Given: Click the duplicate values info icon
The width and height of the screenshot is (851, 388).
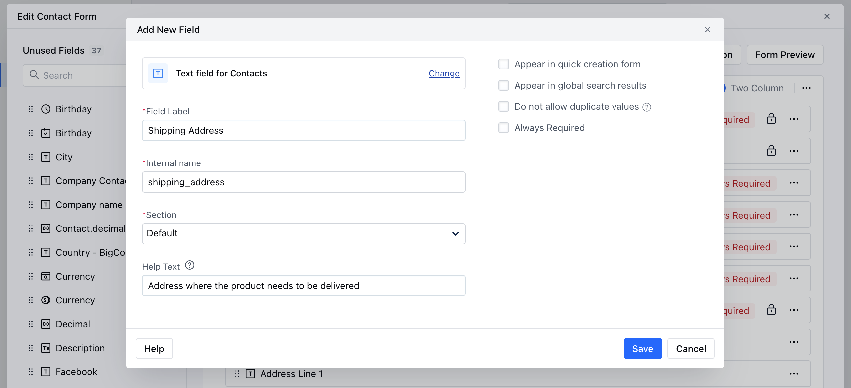Looking at the screenshot, I should click(x=647, y=107).
